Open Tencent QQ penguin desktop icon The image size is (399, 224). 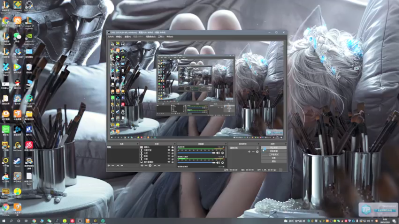(x=17, y=84)
